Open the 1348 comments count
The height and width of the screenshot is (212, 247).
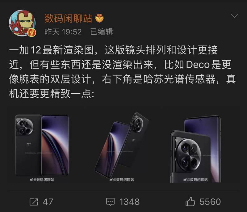point(129,202)
